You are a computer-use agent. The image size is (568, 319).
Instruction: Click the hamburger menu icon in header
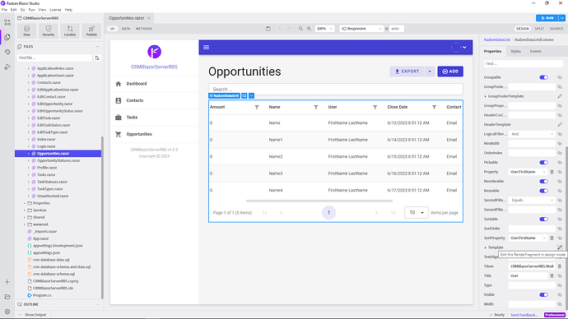pyautogui.click(x=206, y=48)
